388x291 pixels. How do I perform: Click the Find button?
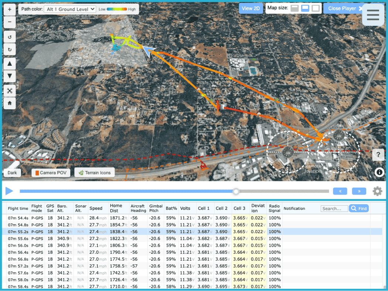click(359, 209)
